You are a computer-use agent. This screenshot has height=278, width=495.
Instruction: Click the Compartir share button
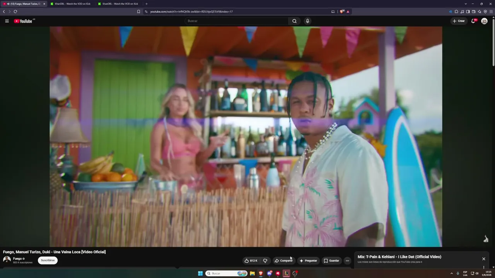(283, 261)
